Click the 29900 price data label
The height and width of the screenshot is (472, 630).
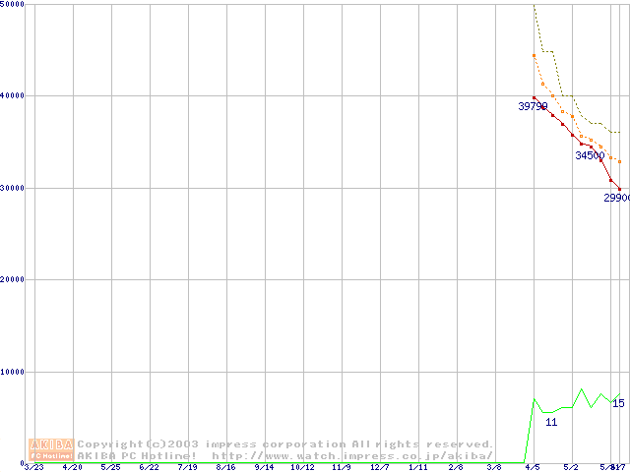[616, 198]
